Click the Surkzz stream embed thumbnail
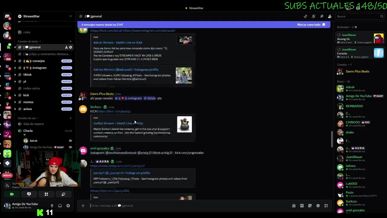The image size is (387, 218). pyautogui.click(x=184, y=124)
